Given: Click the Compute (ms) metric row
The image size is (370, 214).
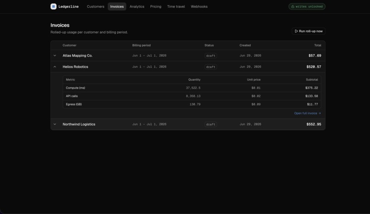Looking at the screenshot, I should [x=192, y=88].
